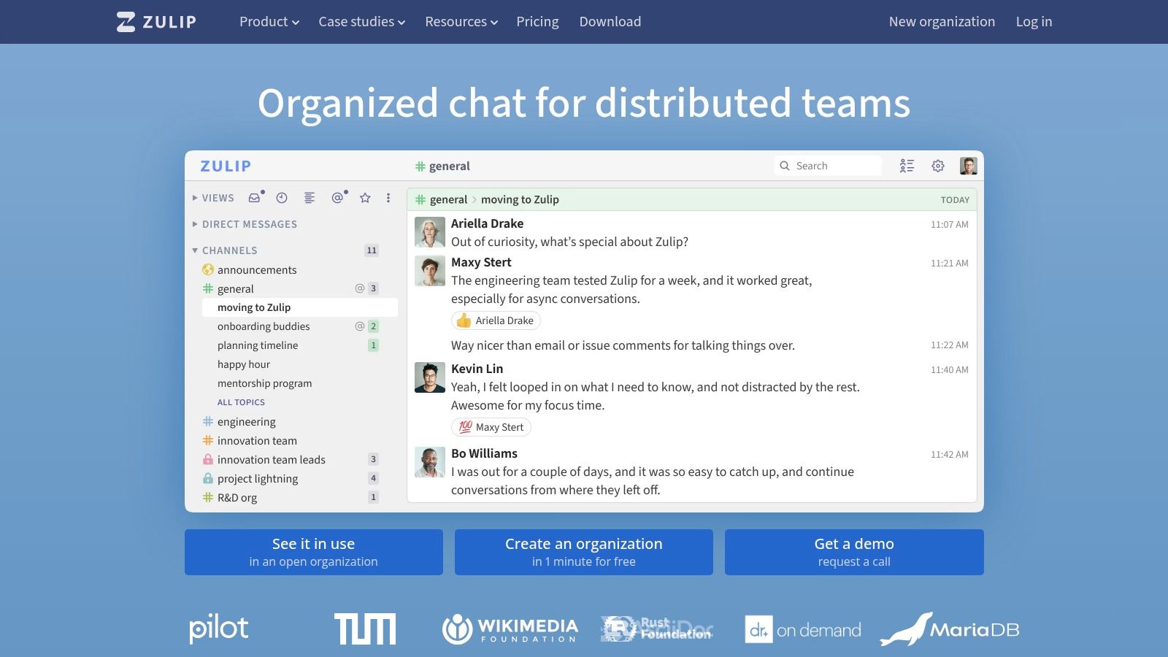Click See it in use button
This screenshot has height=657, width=1168.
314,552
